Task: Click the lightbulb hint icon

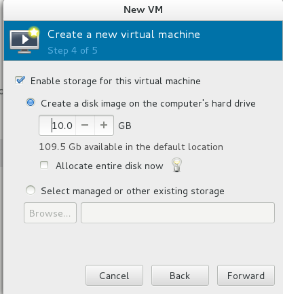Action: coord(176,165)
